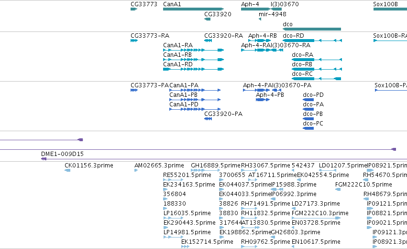Select the Sox100B gene label
This screenshot has height=249, width=407.
pos(385,4)
